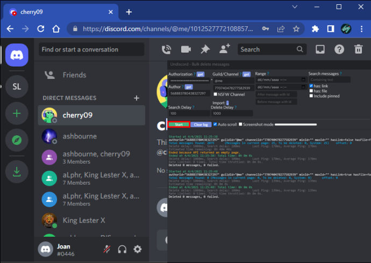Viewport: 371px width, 263px height.
Task: Create a new DM with plus icon
Action: (137, 98)
